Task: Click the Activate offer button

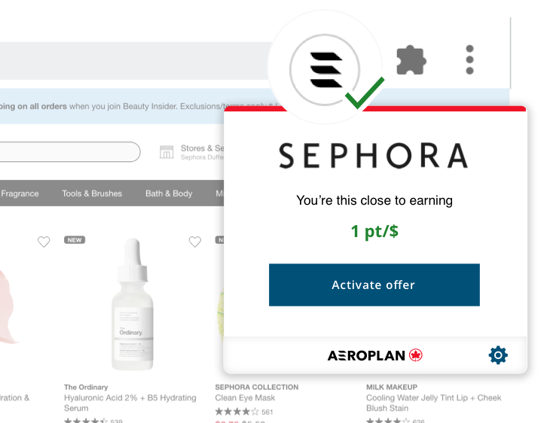Action: click(374, 285)
